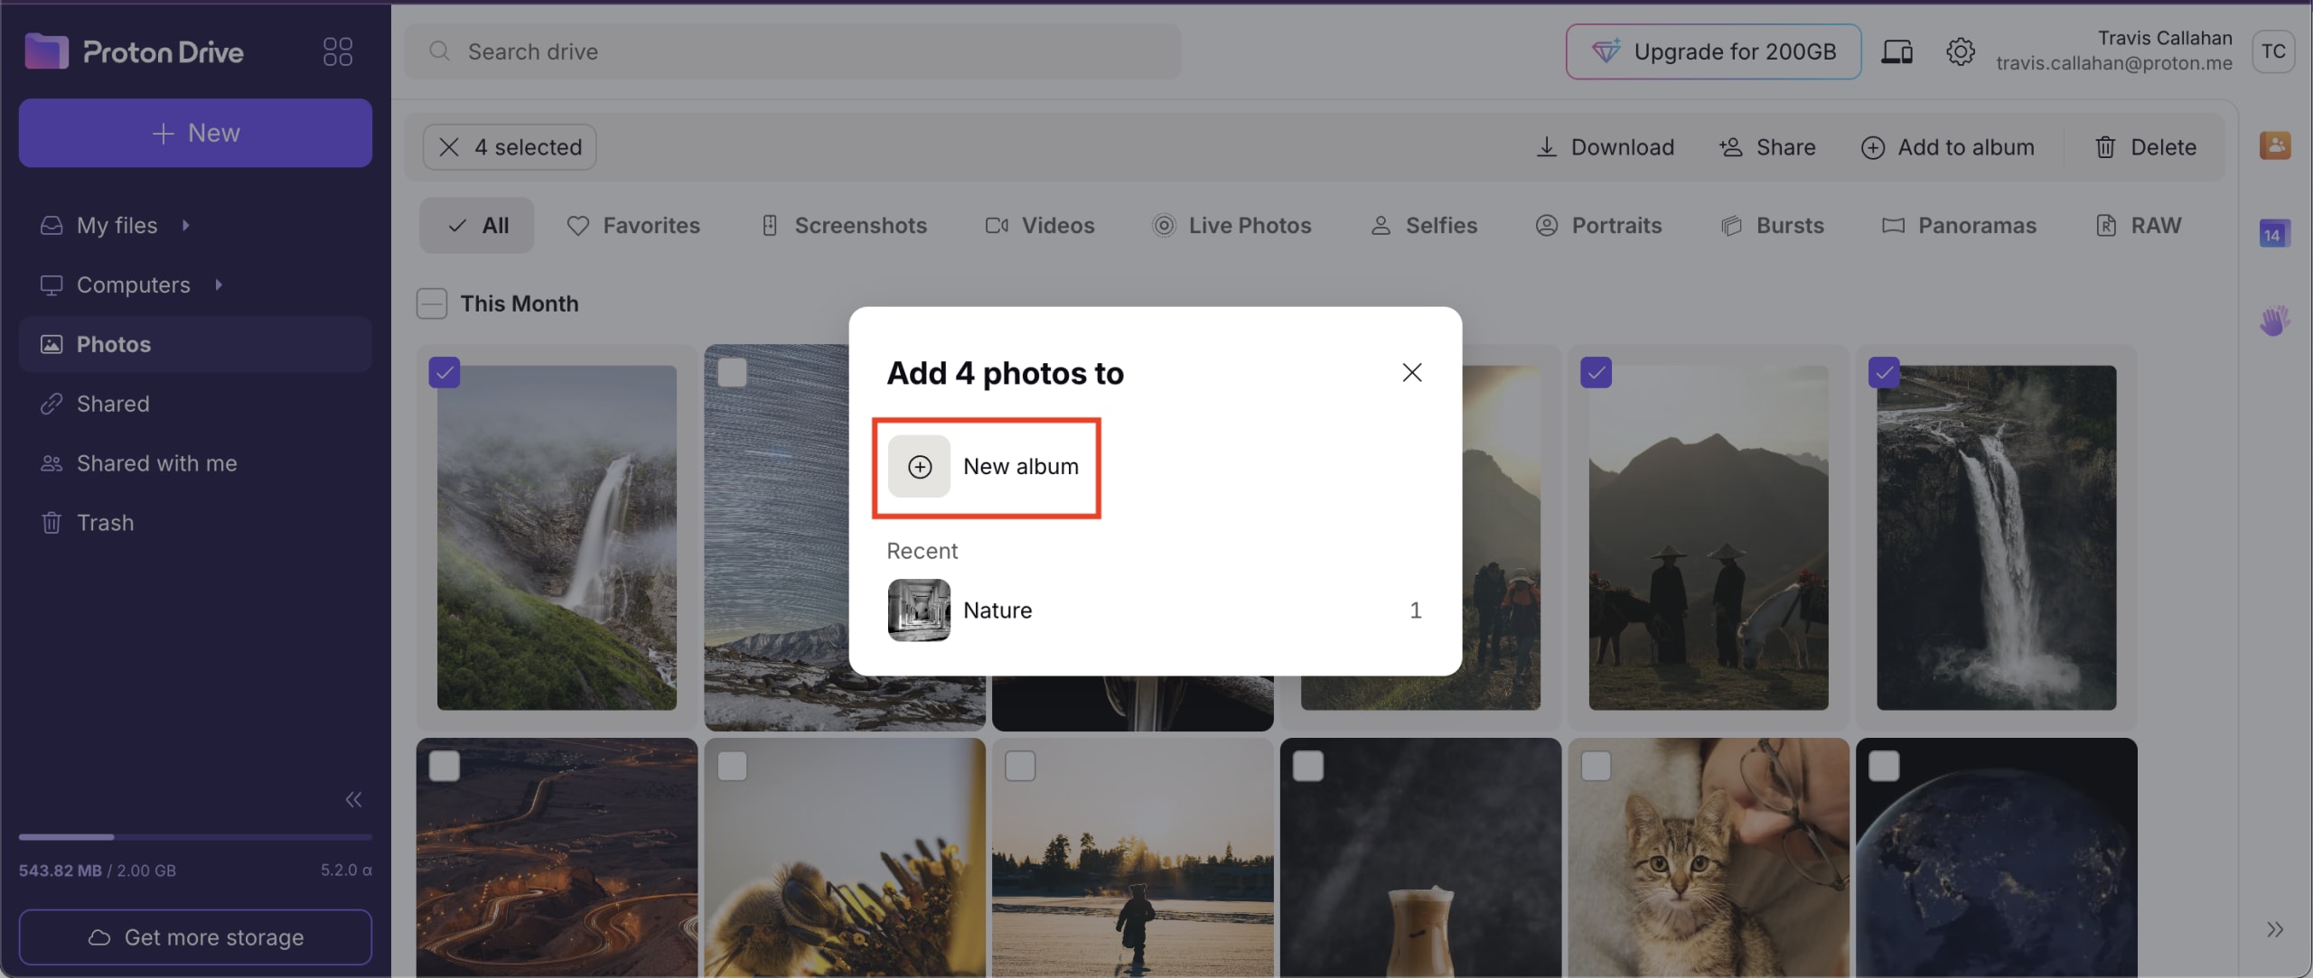Screen dimensions: 2313x978
Task: Click the Upgrade for 200GB button
Action: pyautogui.click(x=1713, y=51)
